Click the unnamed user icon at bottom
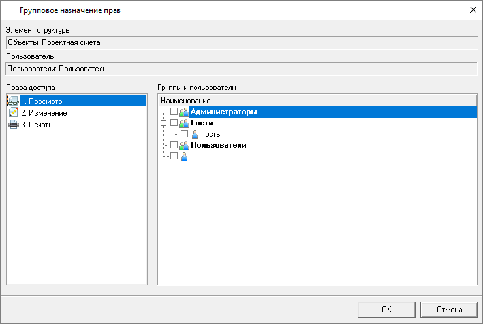Image resolution: width=483 pixels, height=324 pixels. [x=184, y=156]
